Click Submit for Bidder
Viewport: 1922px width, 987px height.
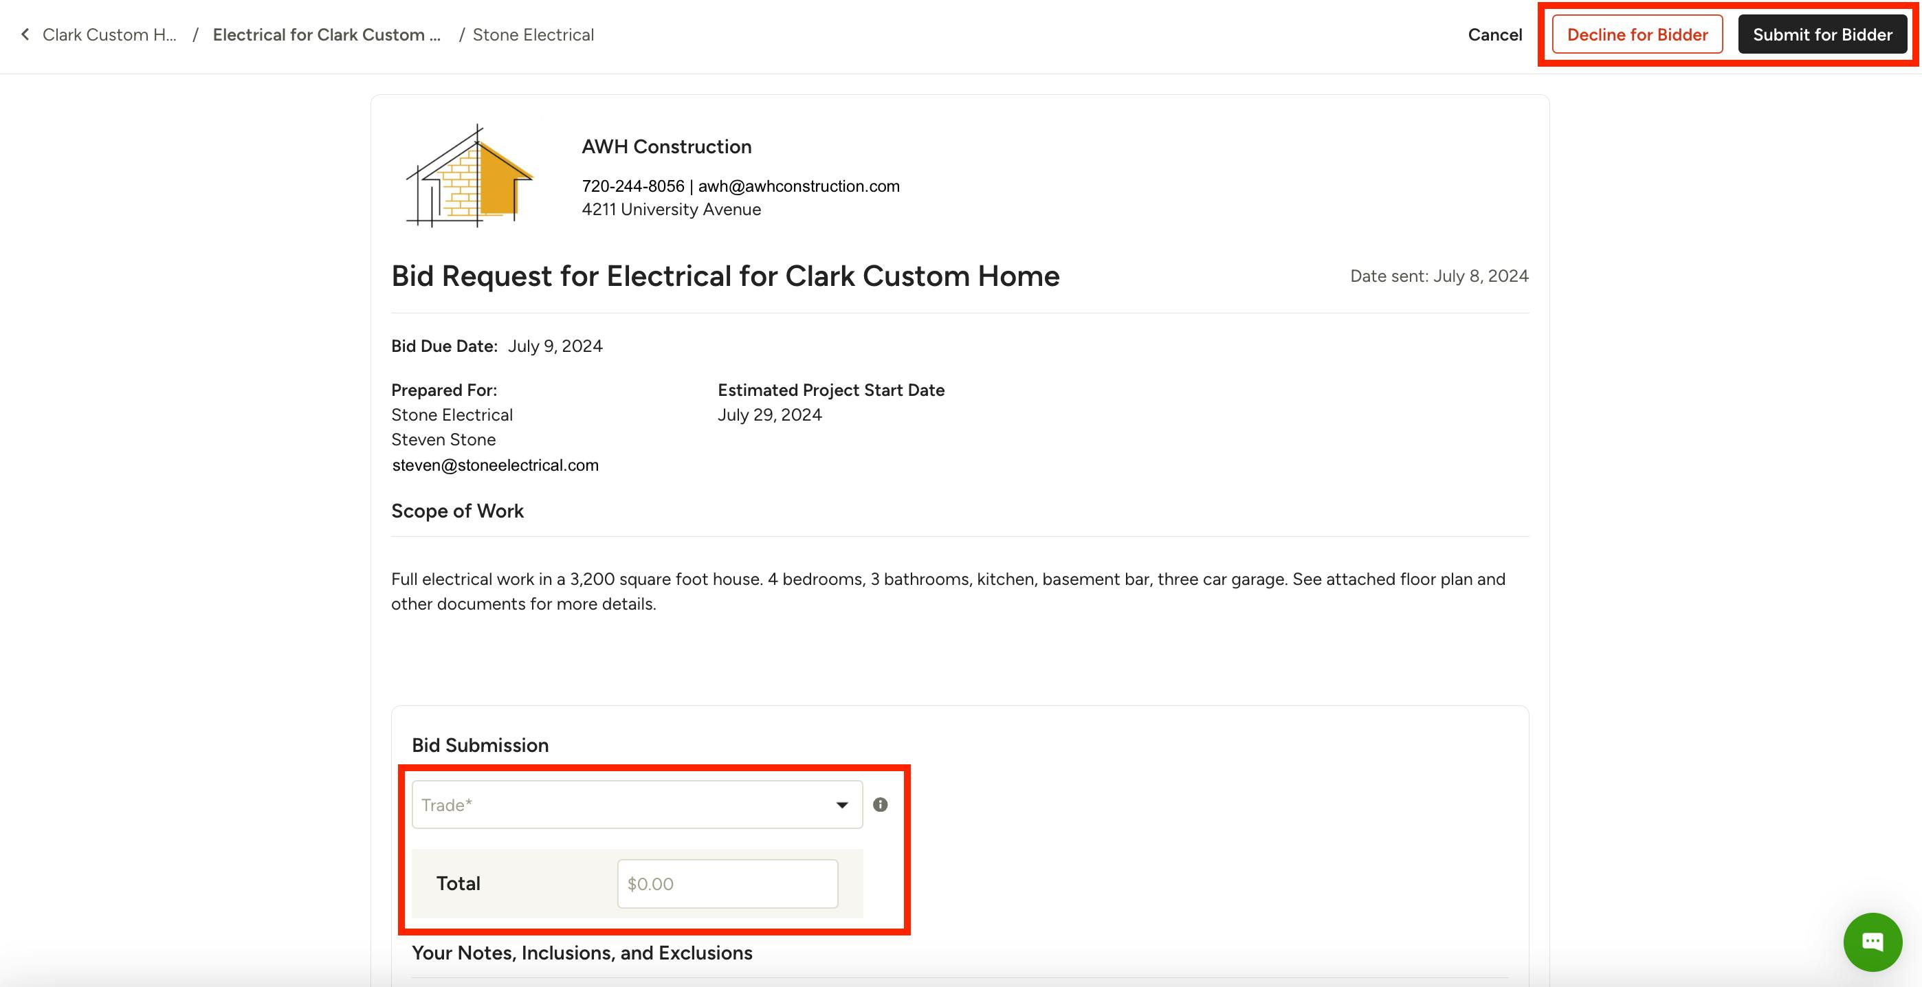1822,34
